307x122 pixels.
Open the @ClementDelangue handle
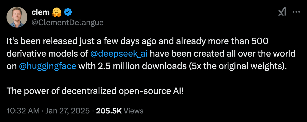67,23
